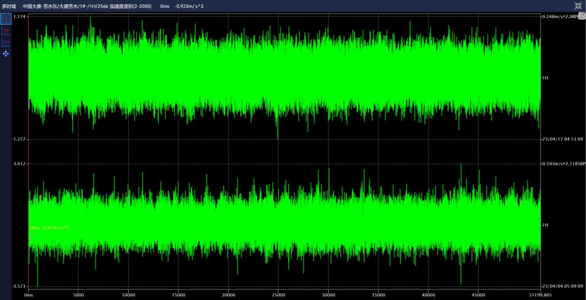Click the lower chart 1H channel label
The width and height of the screenshot is (586, 300).
(545, 225)
